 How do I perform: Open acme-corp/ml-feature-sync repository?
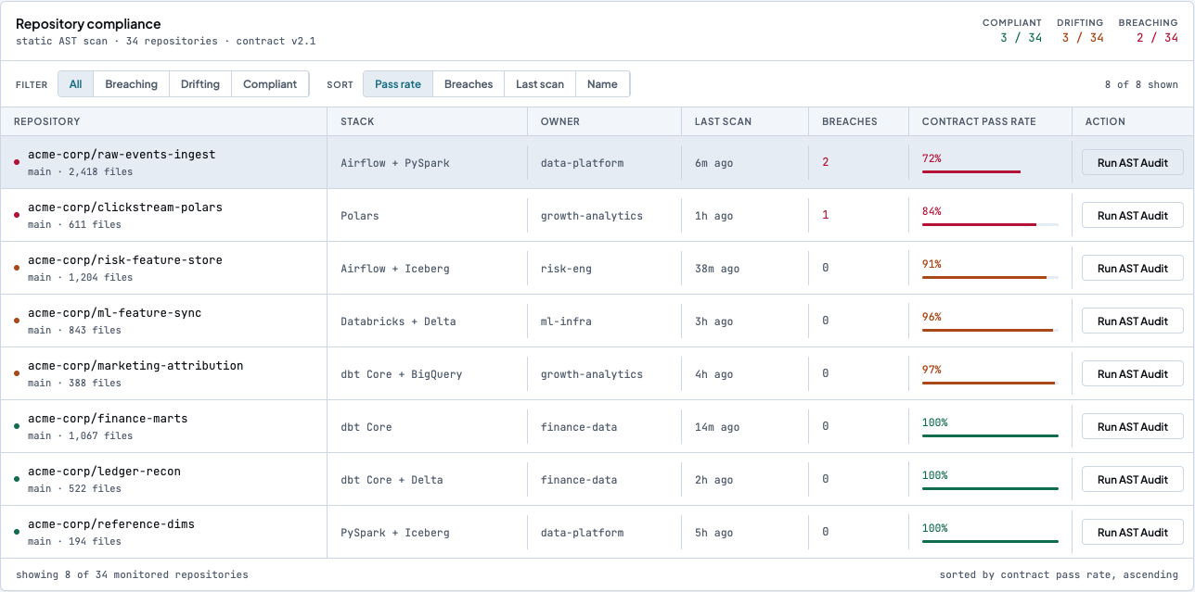coord(114,313)
